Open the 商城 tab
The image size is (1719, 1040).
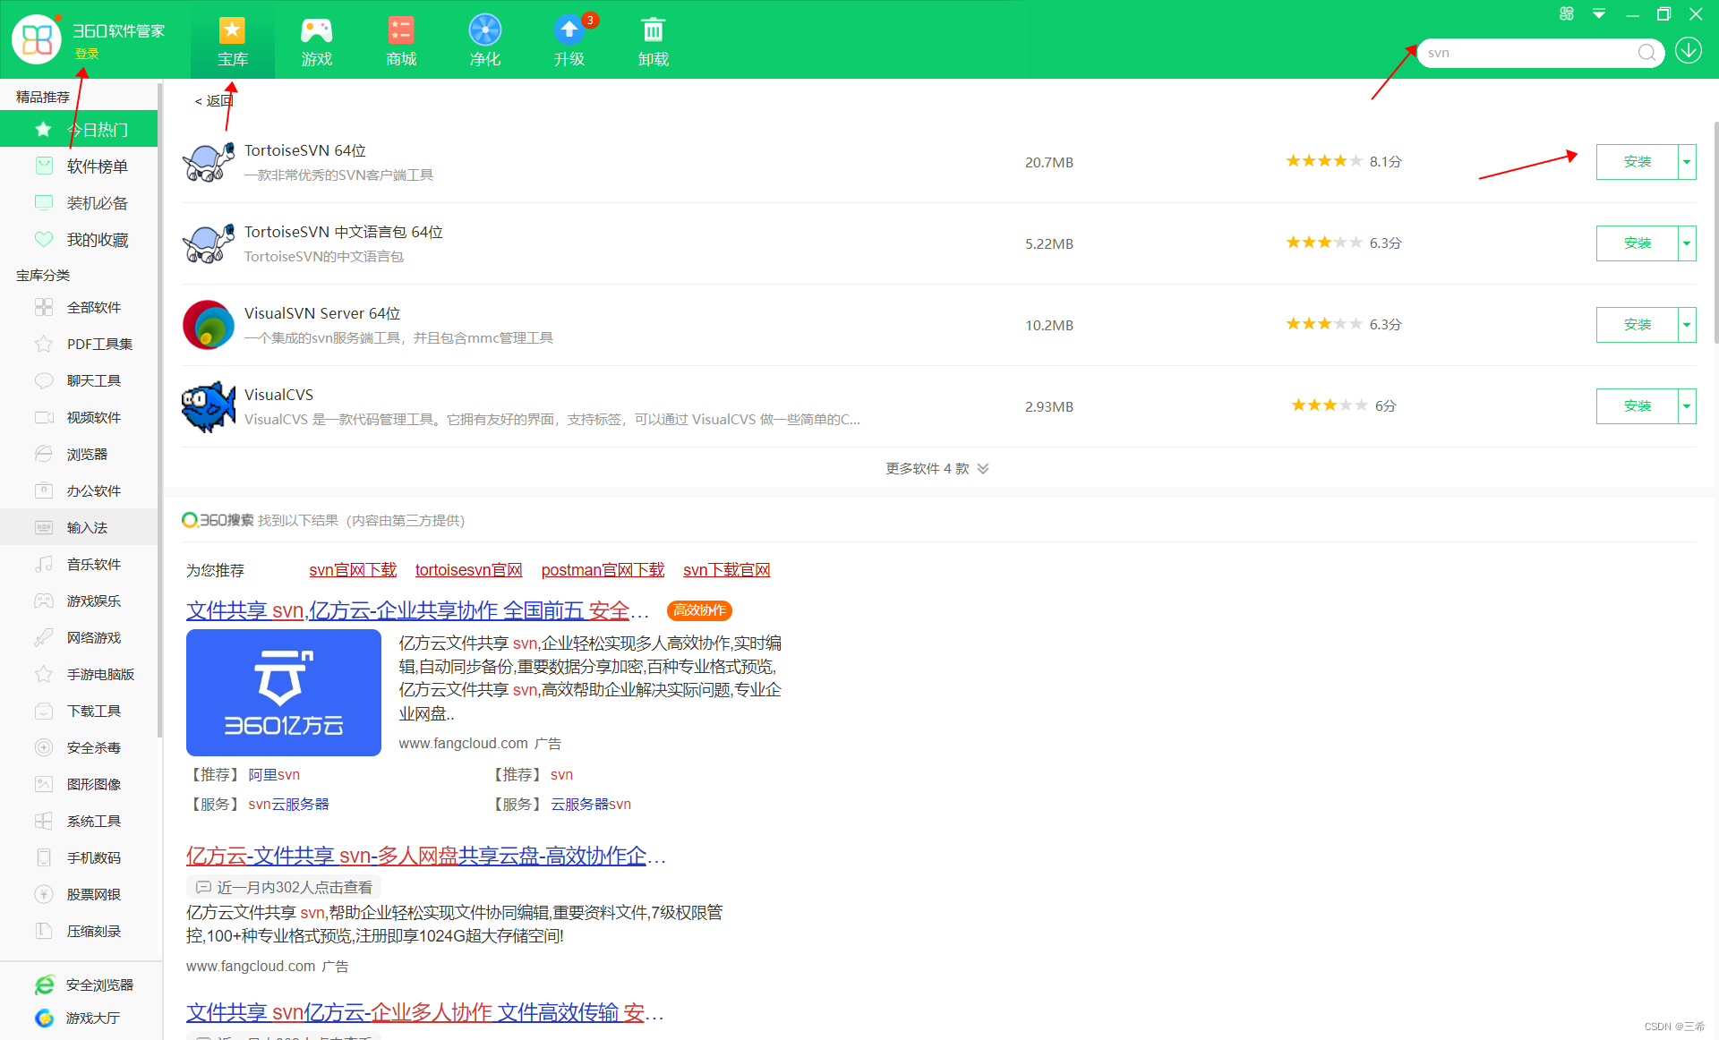click(400, 40)
